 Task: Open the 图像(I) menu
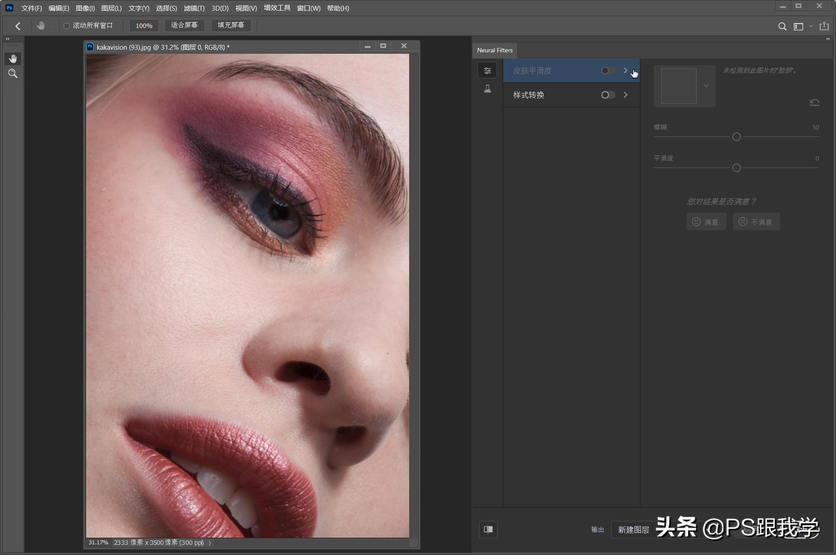point(85,8)
